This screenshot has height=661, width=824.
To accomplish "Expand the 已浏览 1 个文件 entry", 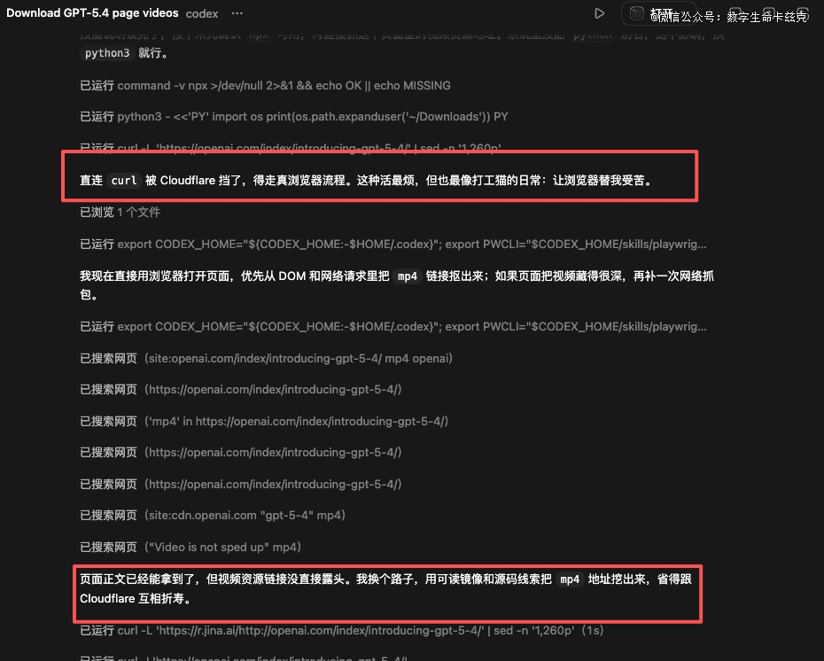I will tap(120, 213).
